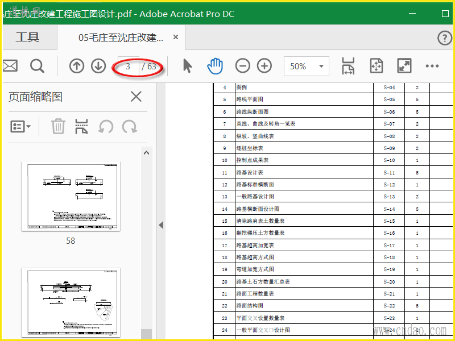Click the fit width scrolling icon
The height and width of the screenshot is (341, 455).
point(348,66)
